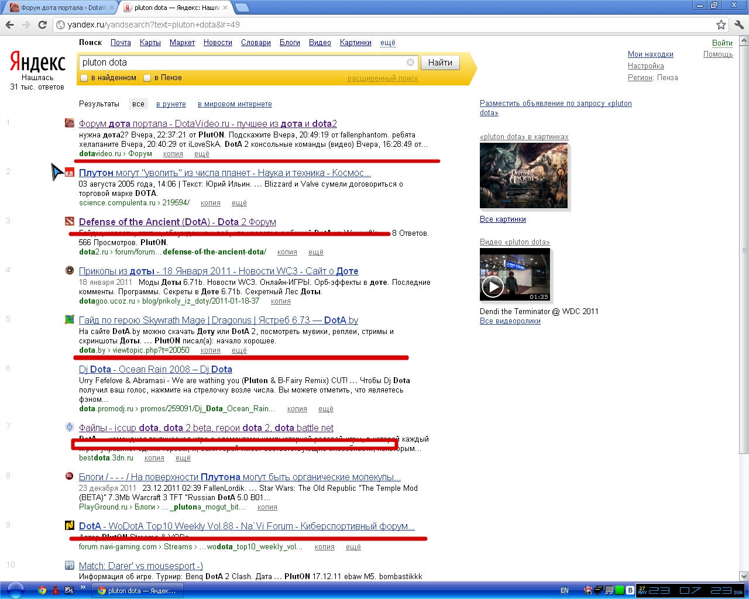Click the favicon of the Dota 2 Форум result
The width and height of the screenshot is (749, 599).
(x=70, y=221)
